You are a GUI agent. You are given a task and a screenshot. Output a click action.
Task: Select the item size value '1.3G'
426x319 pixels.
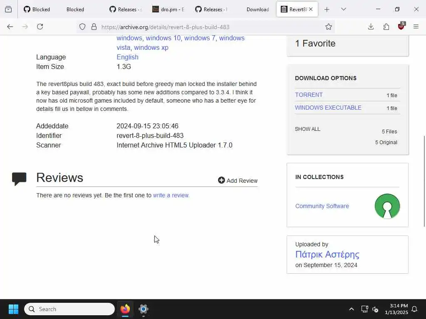pos(124,66)
